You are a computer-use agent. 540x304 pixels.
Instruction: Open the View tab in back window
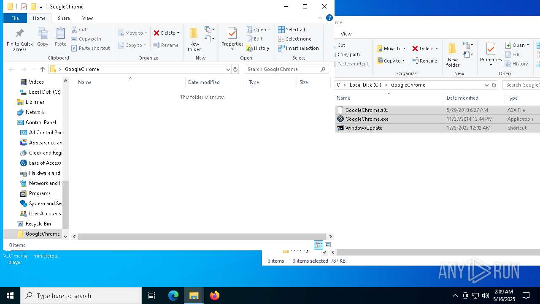[346, 34]
